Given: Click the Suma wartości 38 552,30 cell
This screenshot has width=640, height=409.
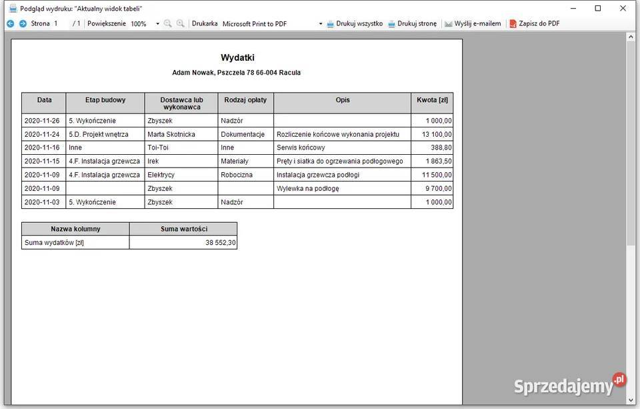Looking at the screenshot, I should (x=183, y=243).
